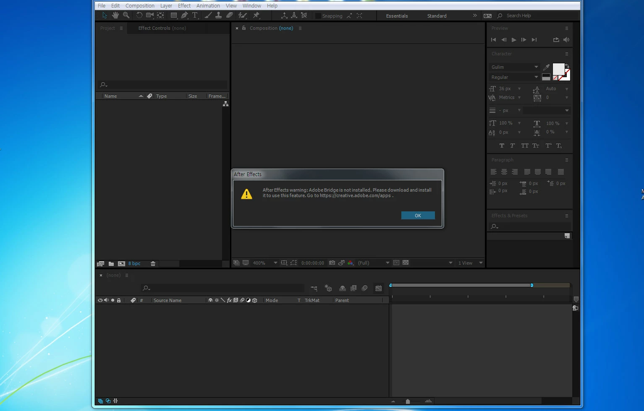
Task: Open the Composition menu
Action: pos(140,5)
